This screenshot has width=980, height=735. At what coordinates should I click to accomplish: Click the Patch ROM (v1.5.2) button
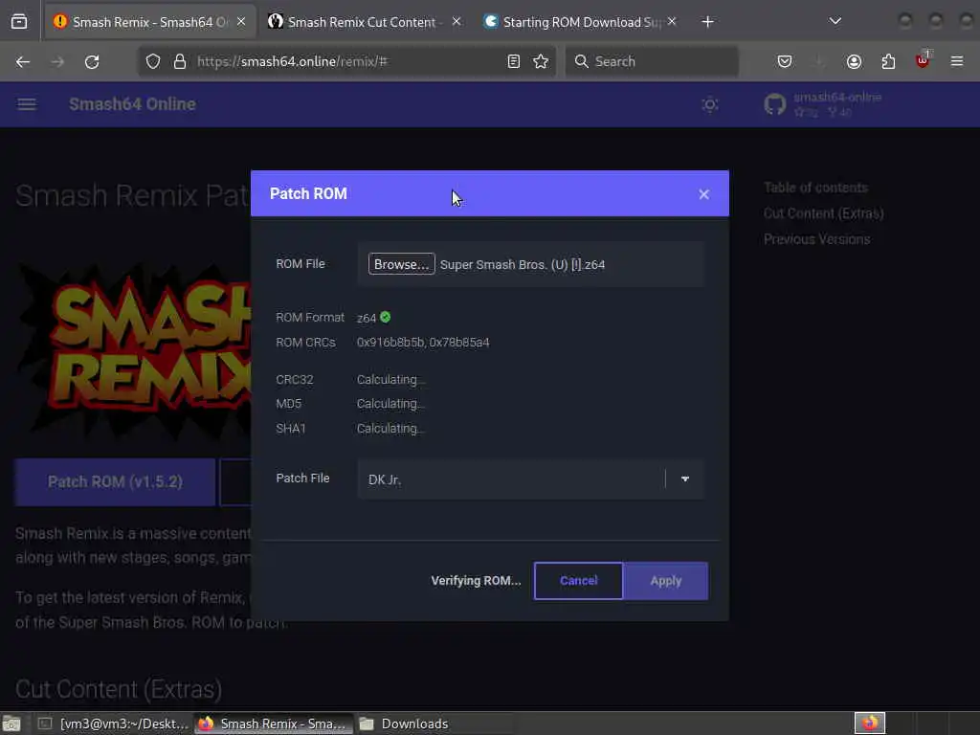click(x=115, y=482)
